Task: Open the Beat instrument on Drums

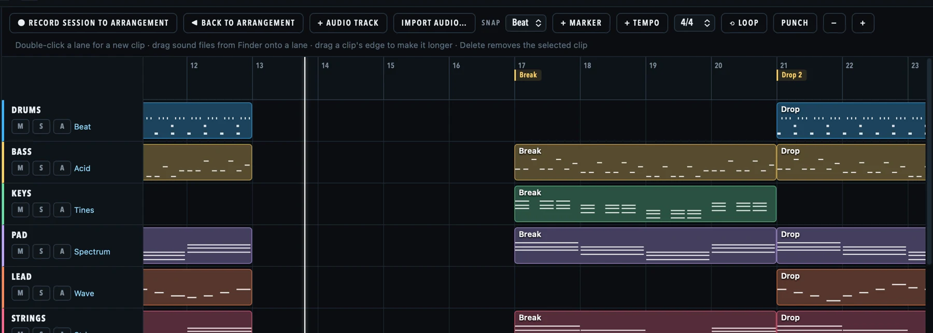Action: [x=82, y=126]
